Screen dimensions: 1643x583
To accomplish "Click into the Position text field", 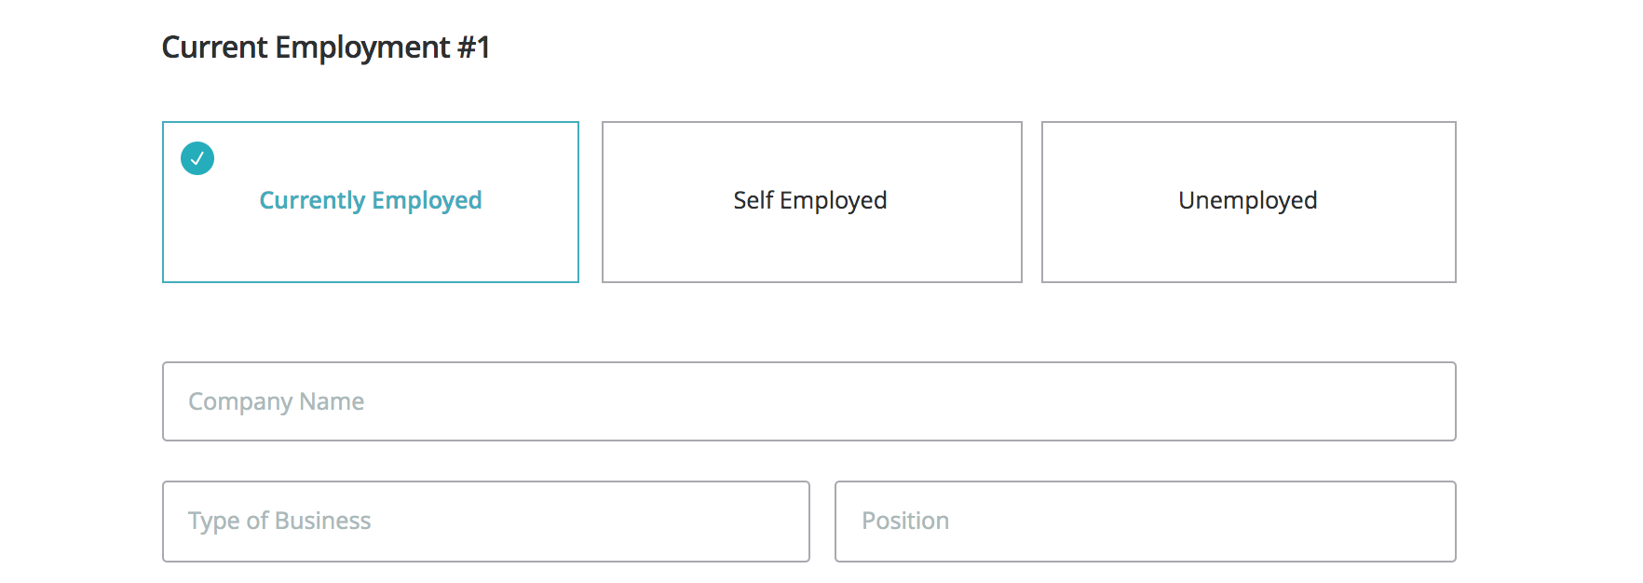I will click(x=1145, y=522).
